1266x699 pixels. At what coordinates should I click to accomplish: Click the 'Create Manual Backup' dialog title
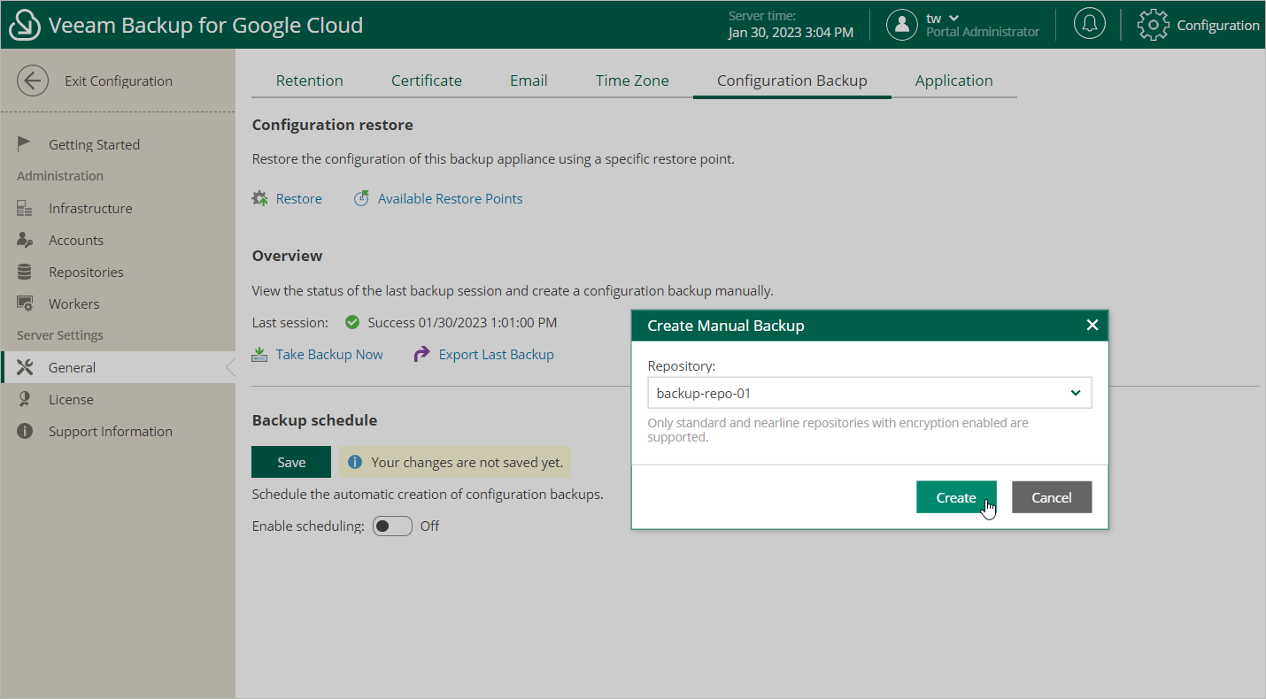[x=726, y=326]
